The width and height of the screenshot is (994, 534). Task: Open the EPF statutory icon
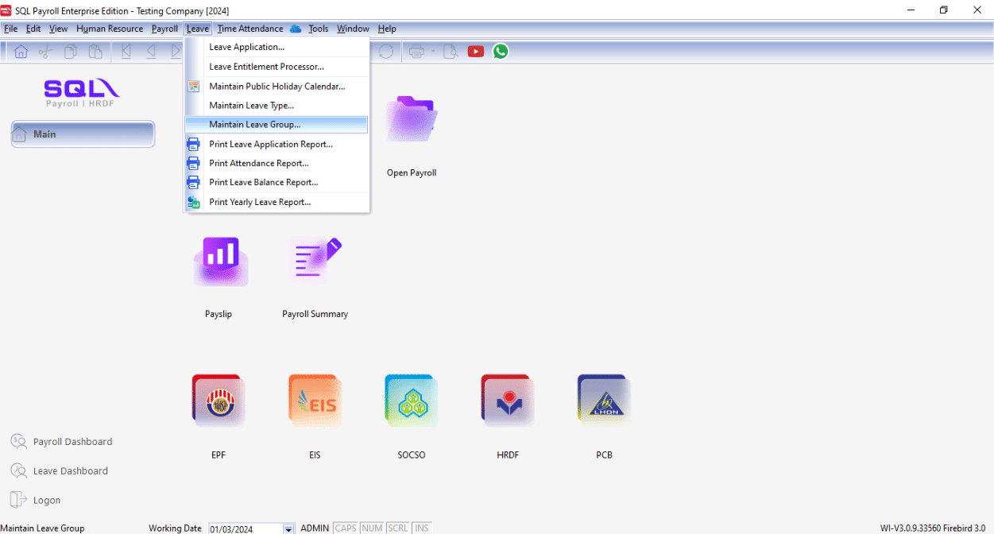tap(219, 401)
